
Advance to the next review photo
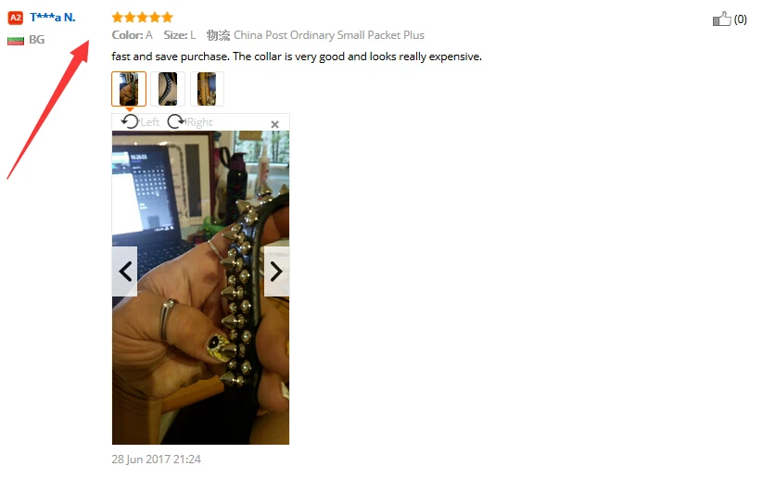[x=277, y=271]
